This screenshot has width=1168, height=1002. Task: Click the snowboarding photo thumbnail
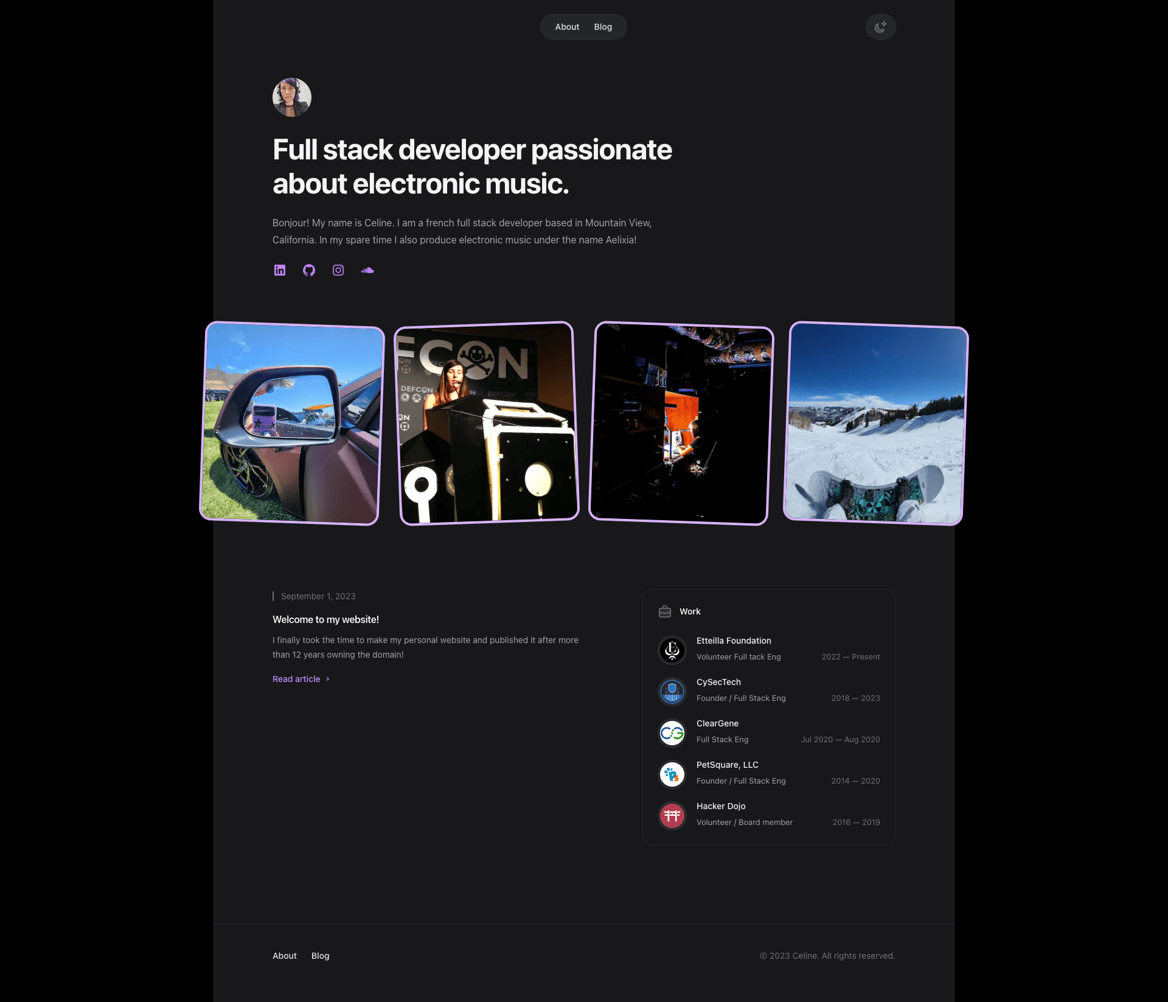879,423
